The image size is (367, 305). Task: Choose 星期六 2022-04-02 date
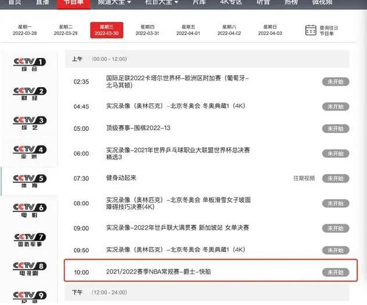[x=229, y=30]
